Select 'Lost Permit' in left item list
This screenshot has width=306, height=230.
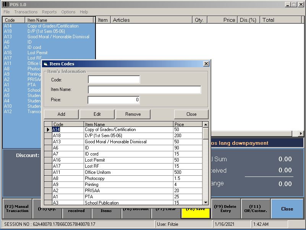[37, 53]
